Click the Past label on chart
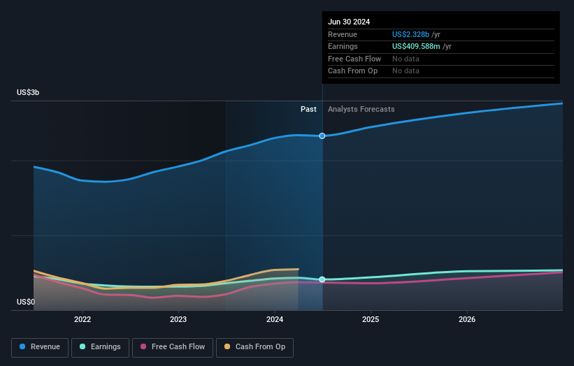The width and height of the screenshot is (574, 366). 308,110
